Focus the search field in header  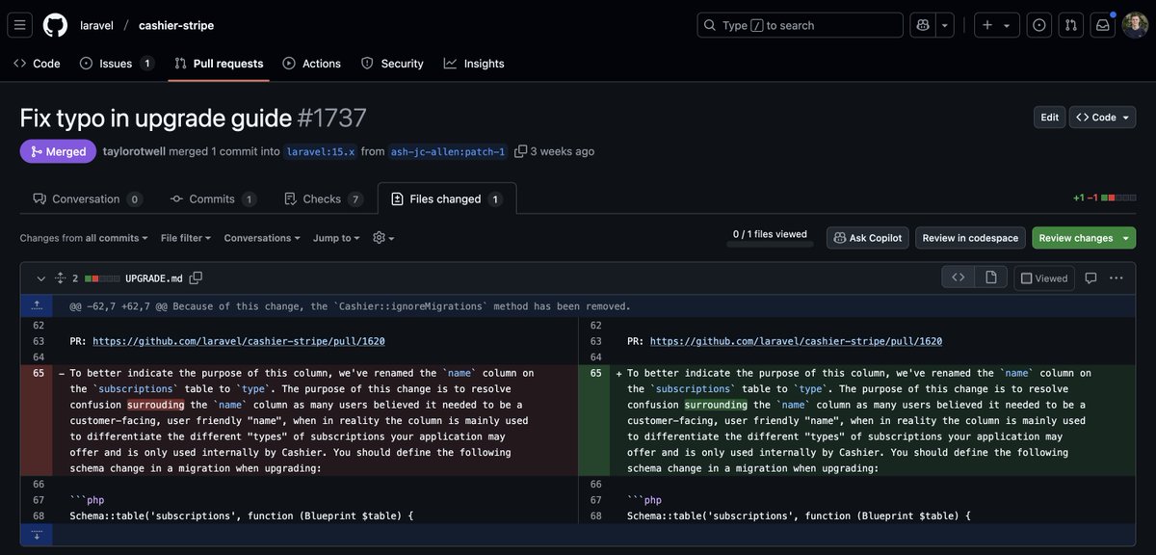tap(800, 25)
